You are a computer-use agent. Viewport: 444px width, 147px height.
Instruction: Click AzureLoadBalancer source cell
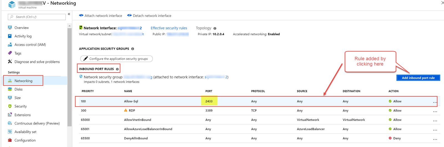coord(311,129)
